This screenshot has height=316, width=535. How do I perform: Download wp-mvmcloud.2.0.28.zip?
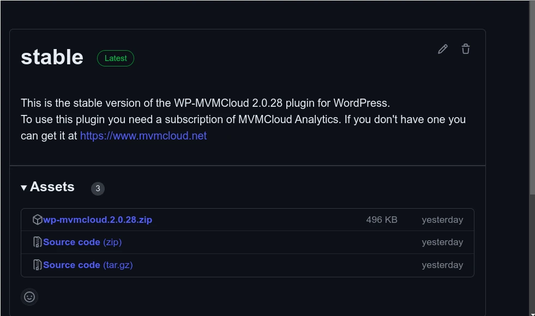pyautogui.click(x=98, y=220)
